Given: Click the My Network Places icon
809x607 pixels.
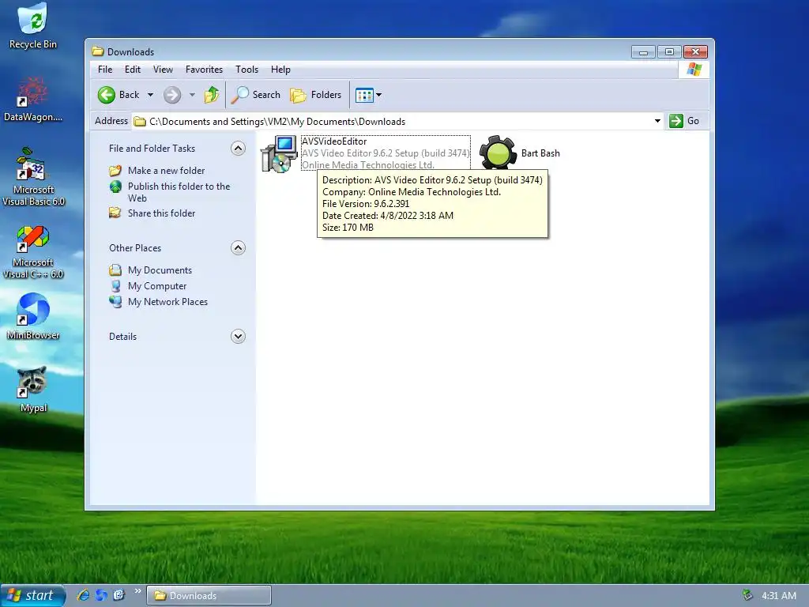Looking at the screenshot, I should [x=115, y=302].
